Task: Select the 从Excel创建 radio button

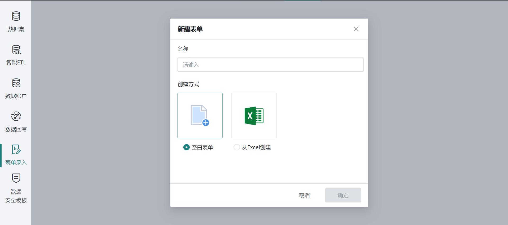Action: coord(237,147)
